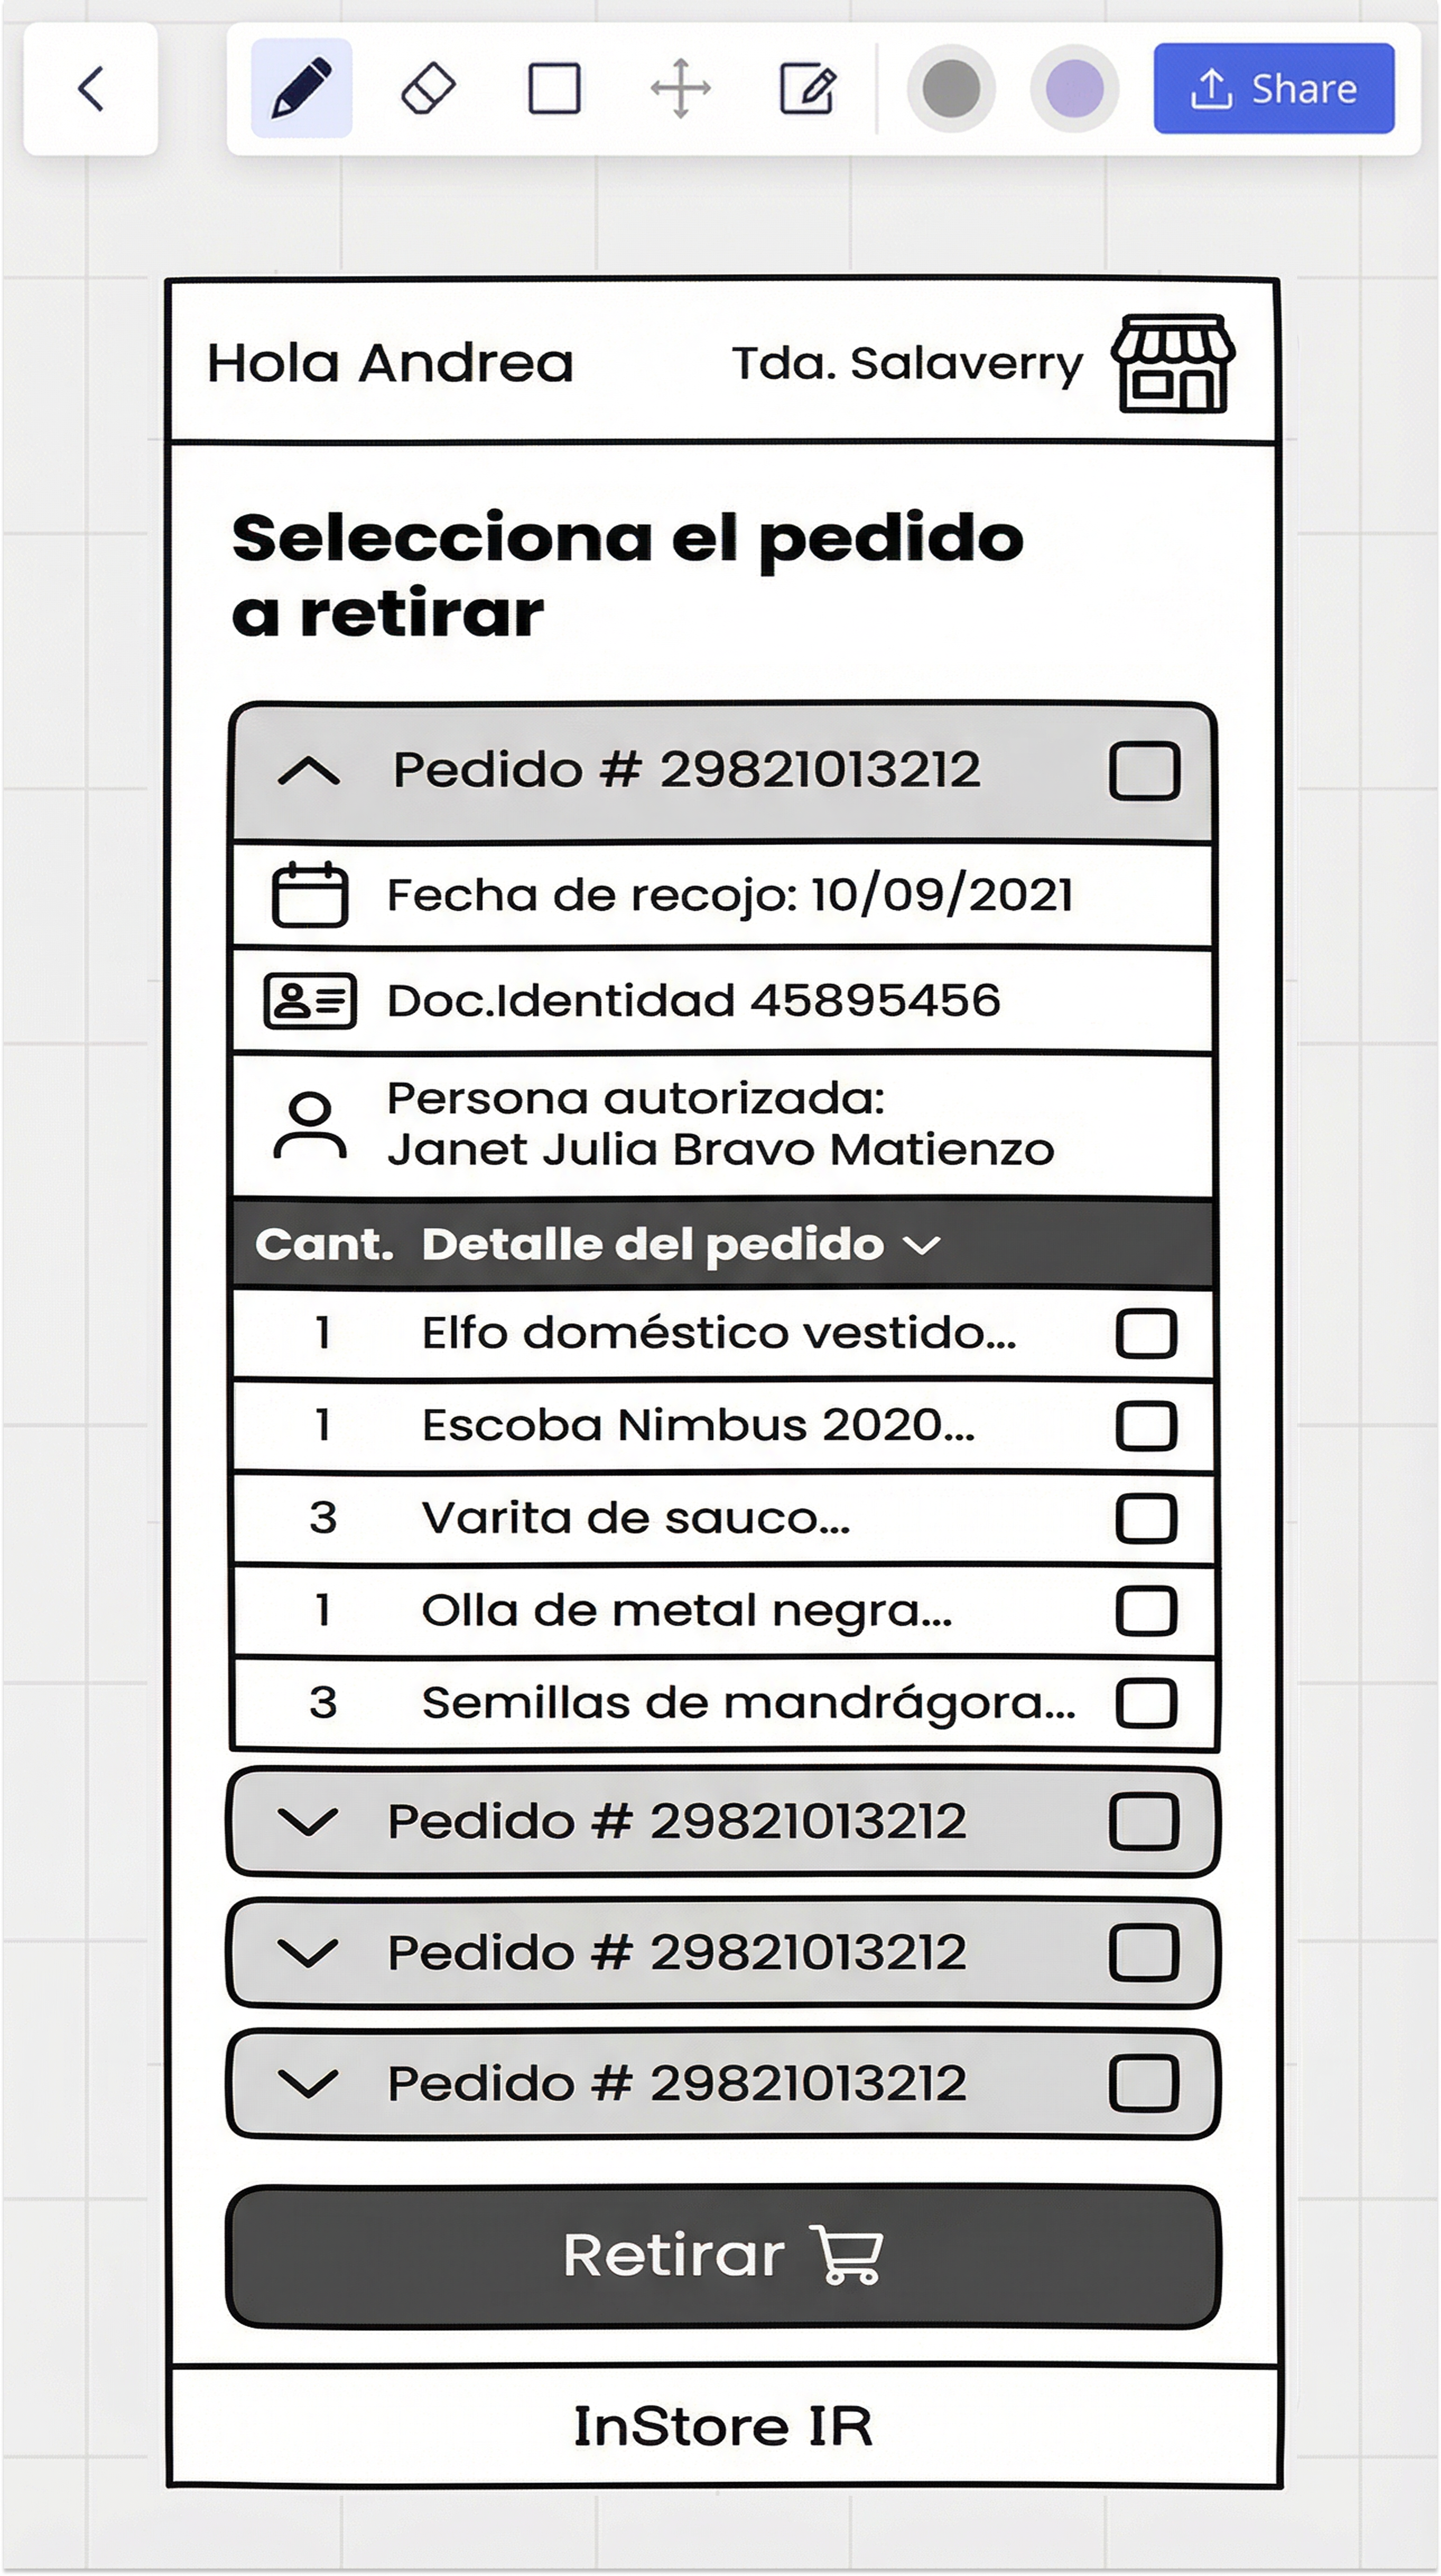
Task: Select the pencil drawing tool
Action: [301, 88]
